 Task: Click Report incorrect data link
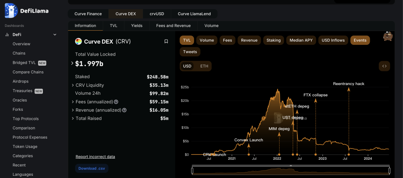pos(96,157)
